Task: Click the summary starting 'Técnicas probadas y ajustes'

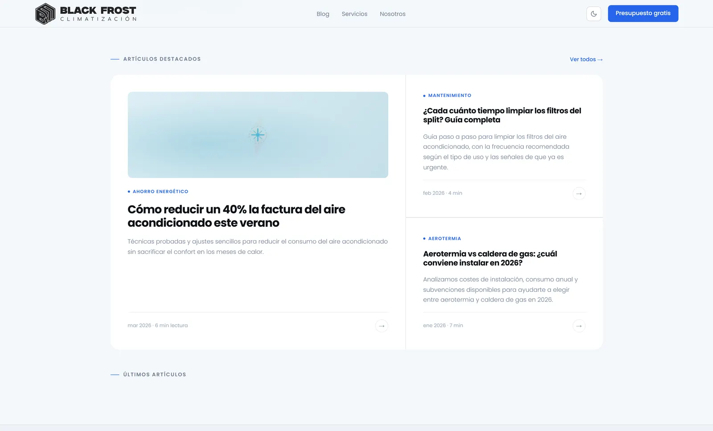Action: [x=258, y=246]
